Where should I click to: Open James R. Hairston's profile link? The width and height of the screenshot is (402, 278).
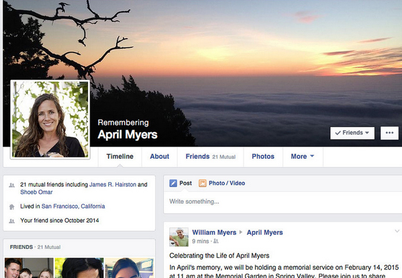[x=113, y=185]
